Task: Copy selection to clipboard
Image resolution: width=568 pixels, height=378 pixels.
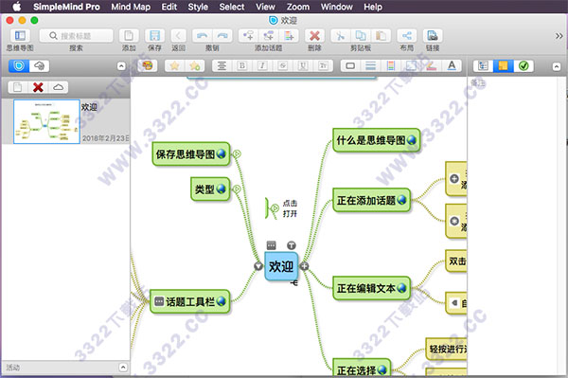Action: click(361, 35)
